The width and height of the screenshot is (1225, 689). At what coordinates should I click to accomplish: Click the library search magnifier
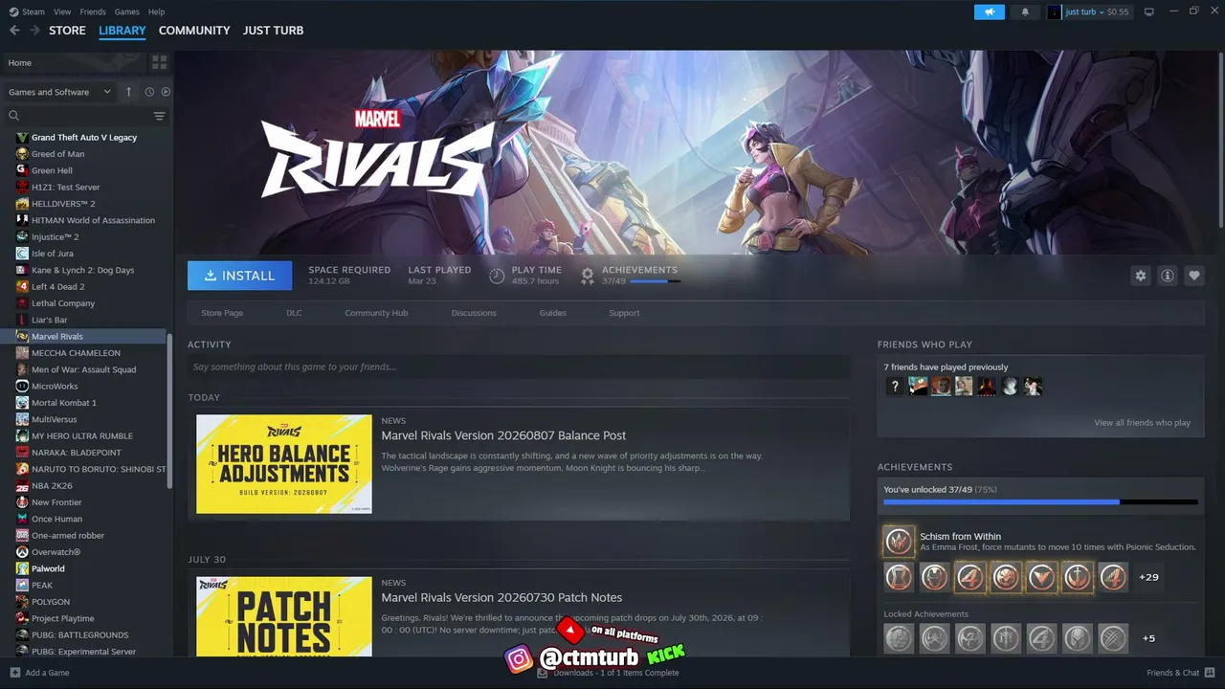coord(14,116)
